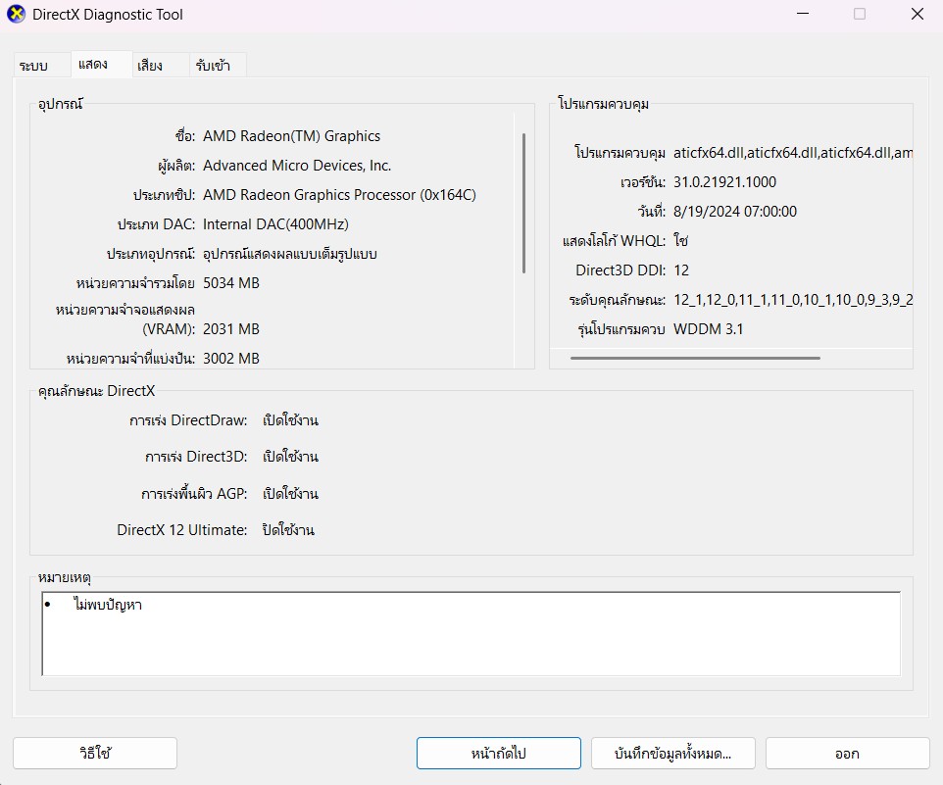
Task: Switch to the ระบบ tab
Action: pyautogui.click(x=33, y=66)
